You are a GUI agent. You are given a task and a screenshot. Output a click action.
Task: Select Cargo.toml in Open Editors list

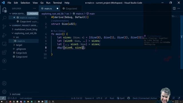(23, 21)
